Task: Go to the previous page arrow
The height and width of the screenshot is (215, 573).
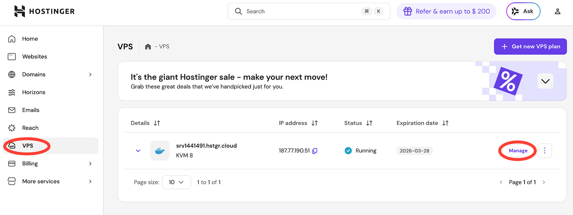Action: [501, 182]
